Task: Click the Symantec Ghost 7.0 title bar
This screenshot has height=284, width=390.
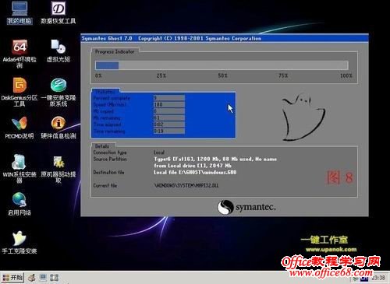Action: click(225, 38)
